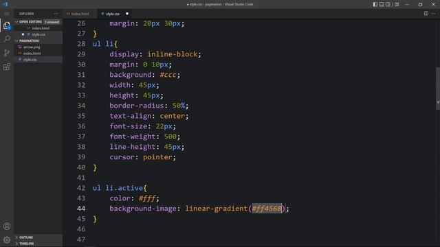Place cursor on 'ul li.active' selector
440x247 pixels.
[118, 188]
